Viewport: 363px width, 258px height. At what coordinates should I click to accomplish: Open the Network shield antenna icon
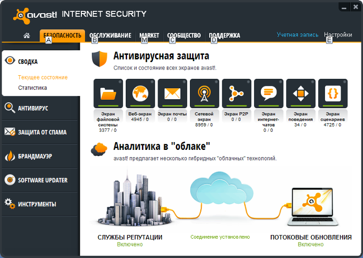pos(204,93)
